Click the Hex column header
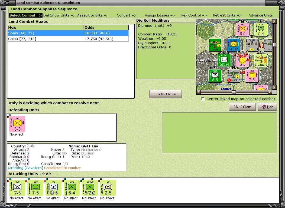 [x=46, y=27]
